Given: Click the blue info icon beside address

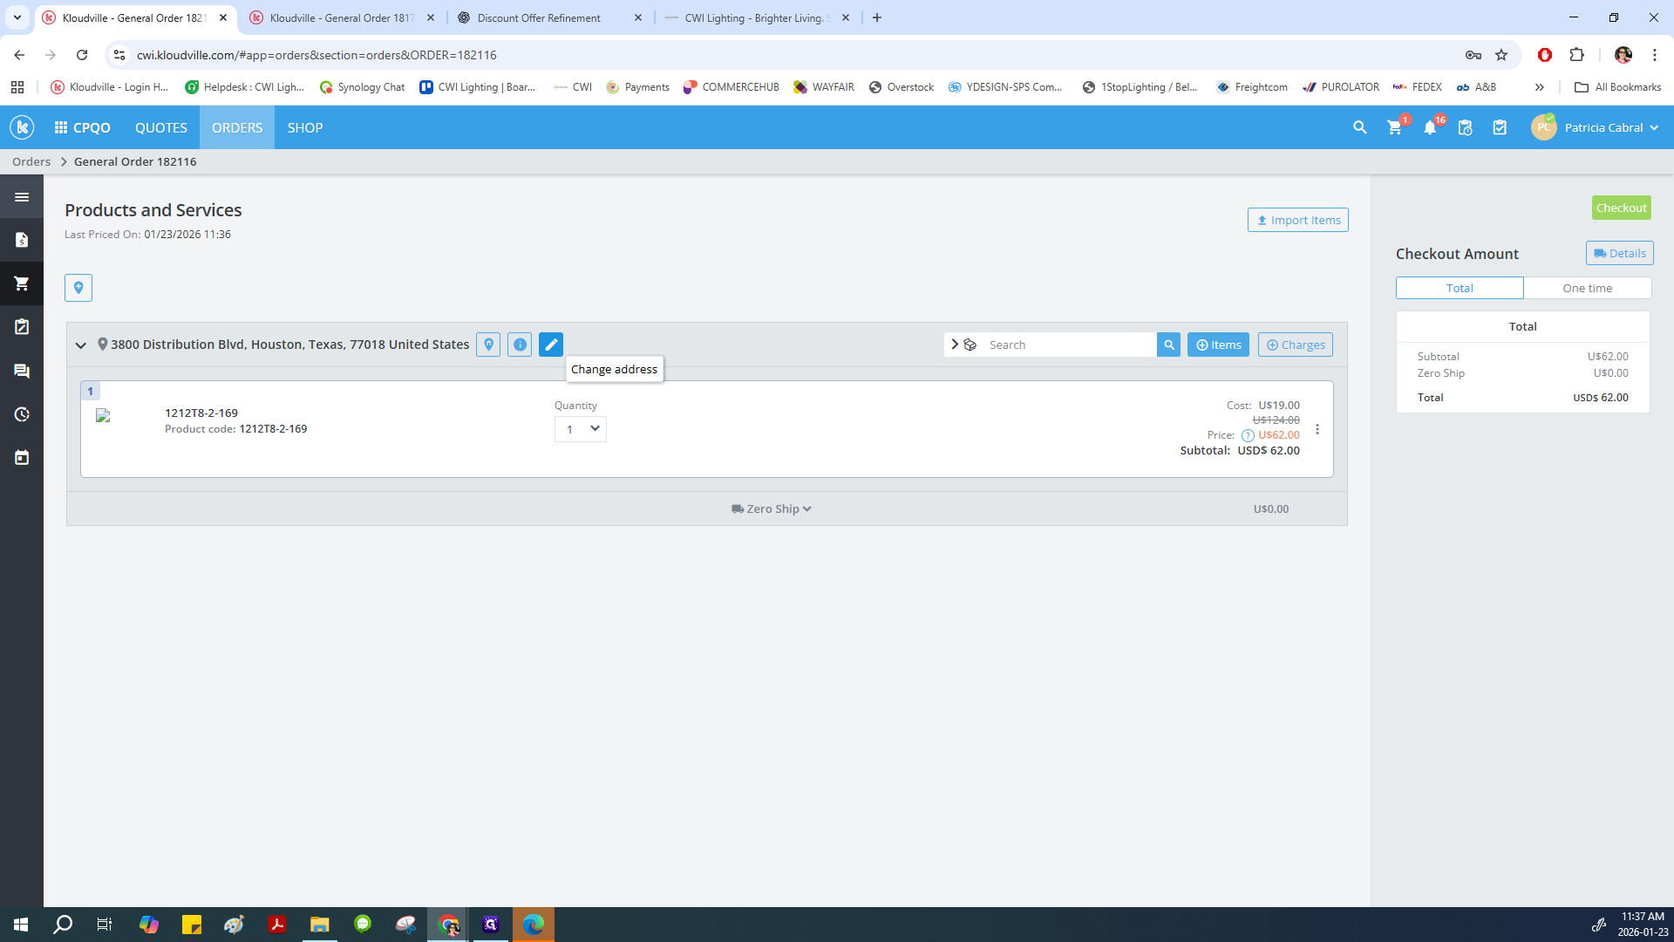Looking at the screenshot, I should (x=520, y=345).
